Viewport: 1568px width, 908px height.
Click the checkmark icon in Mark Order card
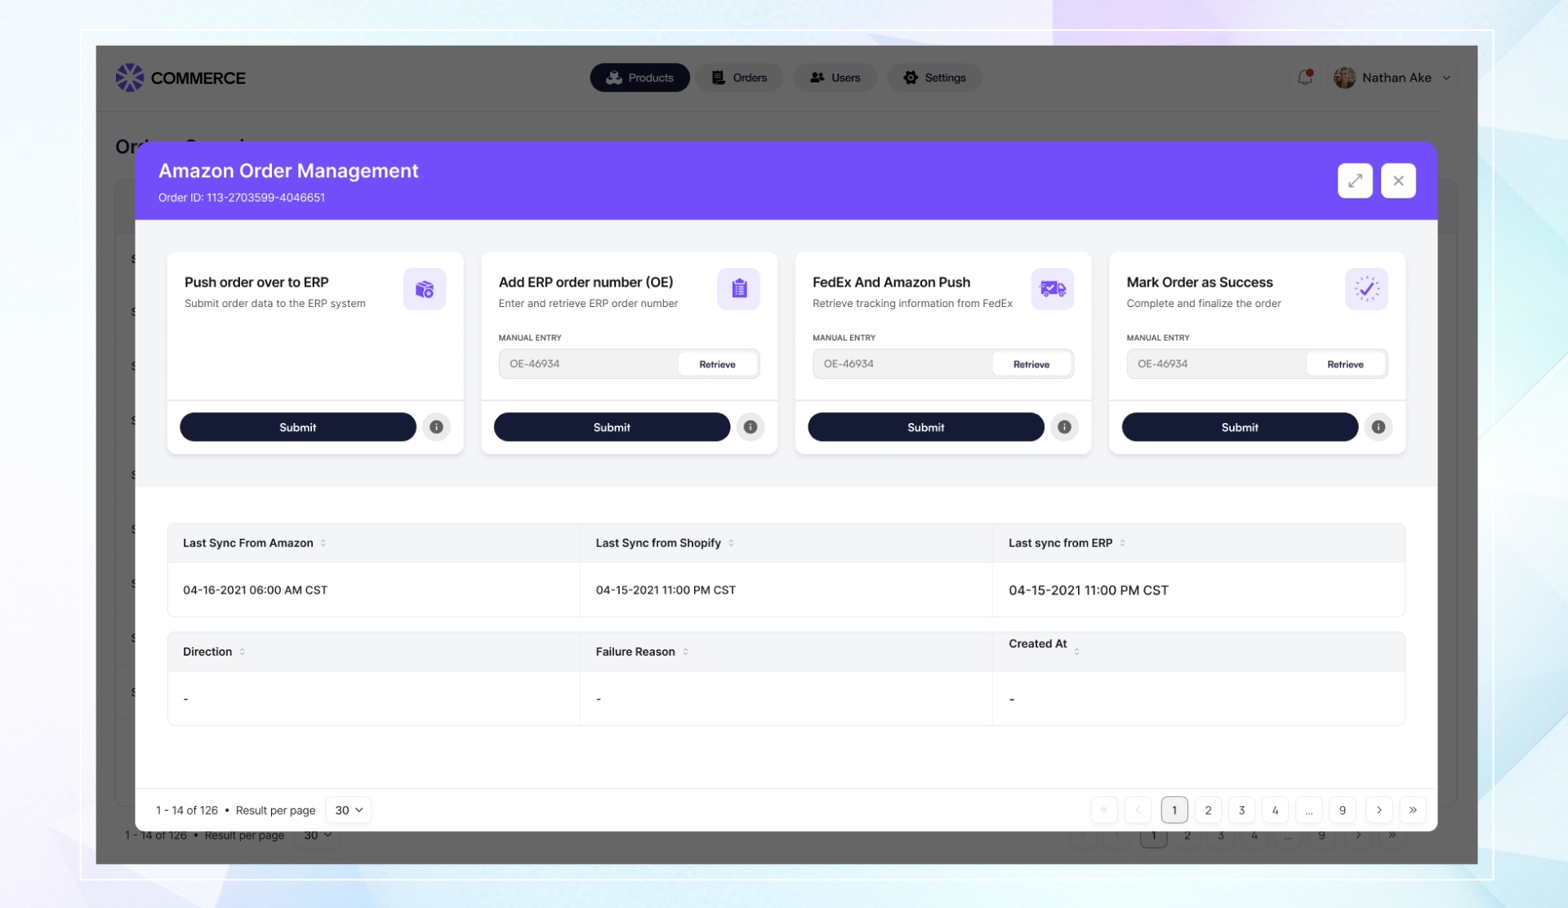click(1366, 289)
